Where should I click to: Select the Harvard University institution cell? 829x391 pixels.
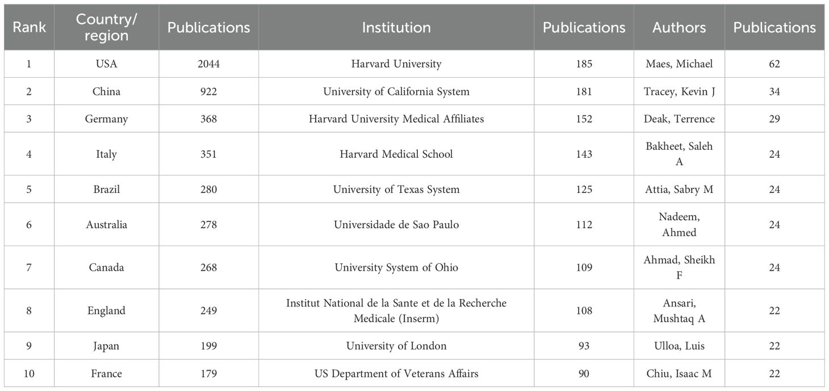pyautogui.click(x=396, y=64)
